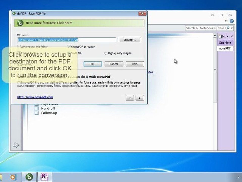The height and width of the screenshot is (182, 242).
Task: Select the novaPDF page tab
Action: click(x=225, y=48)
